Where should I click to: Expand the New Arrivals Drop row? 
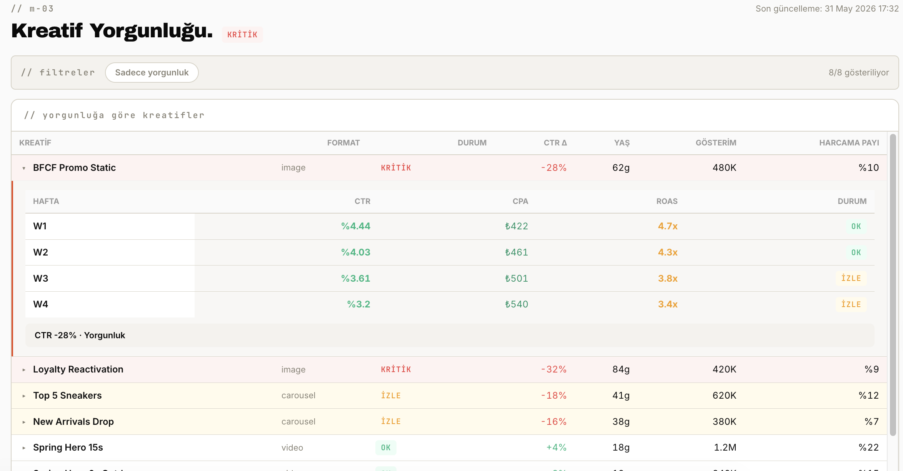coord(449,422)
